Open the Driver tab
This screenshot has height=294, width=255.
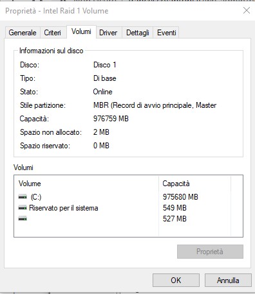tap(108, 33)
